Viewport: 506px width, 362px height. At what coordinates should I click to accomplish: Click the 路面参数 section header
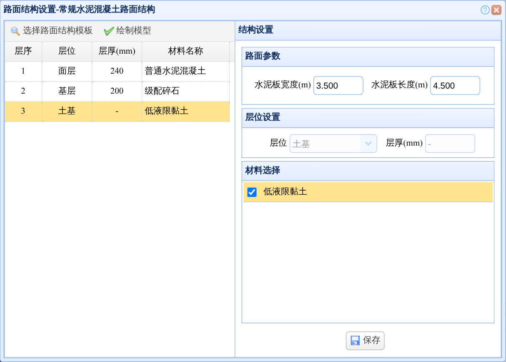coord(368,57)
